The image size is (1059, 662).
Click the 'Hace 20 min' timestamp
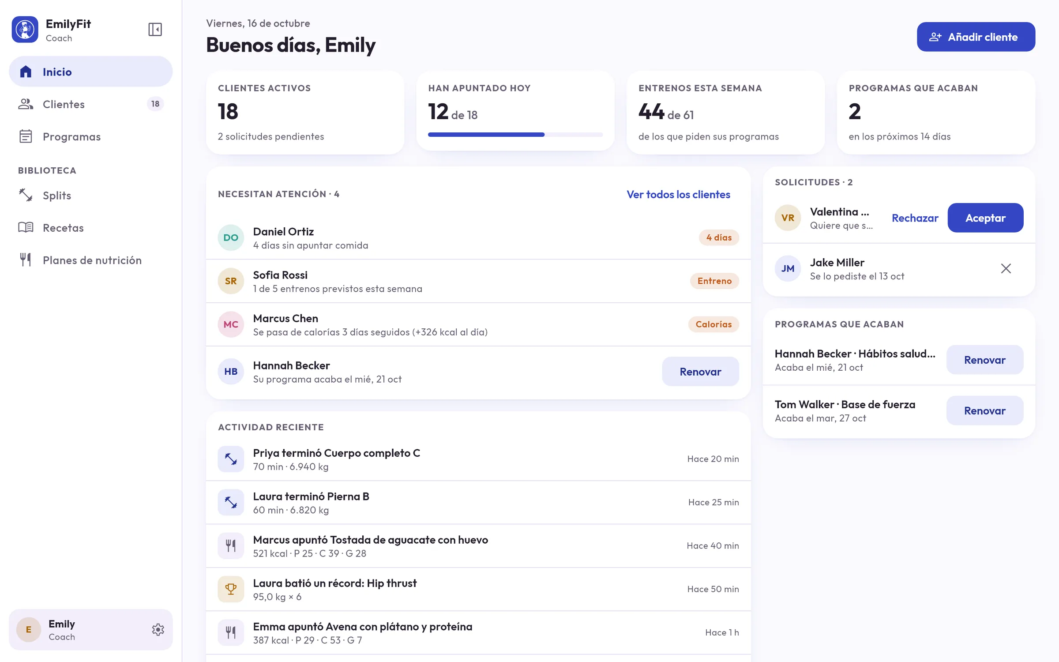point(713,459)
